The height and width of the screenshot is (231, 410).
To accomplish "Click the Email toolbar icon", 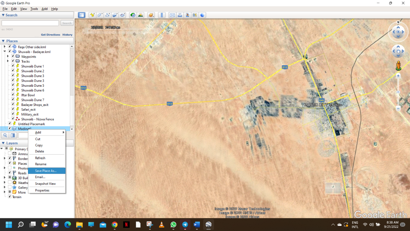I will (x=172, y=15).
